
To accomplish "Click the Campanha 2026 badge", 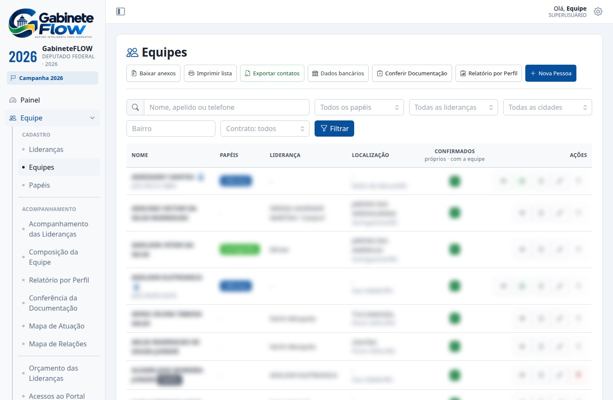I will [x=53, y=78].
